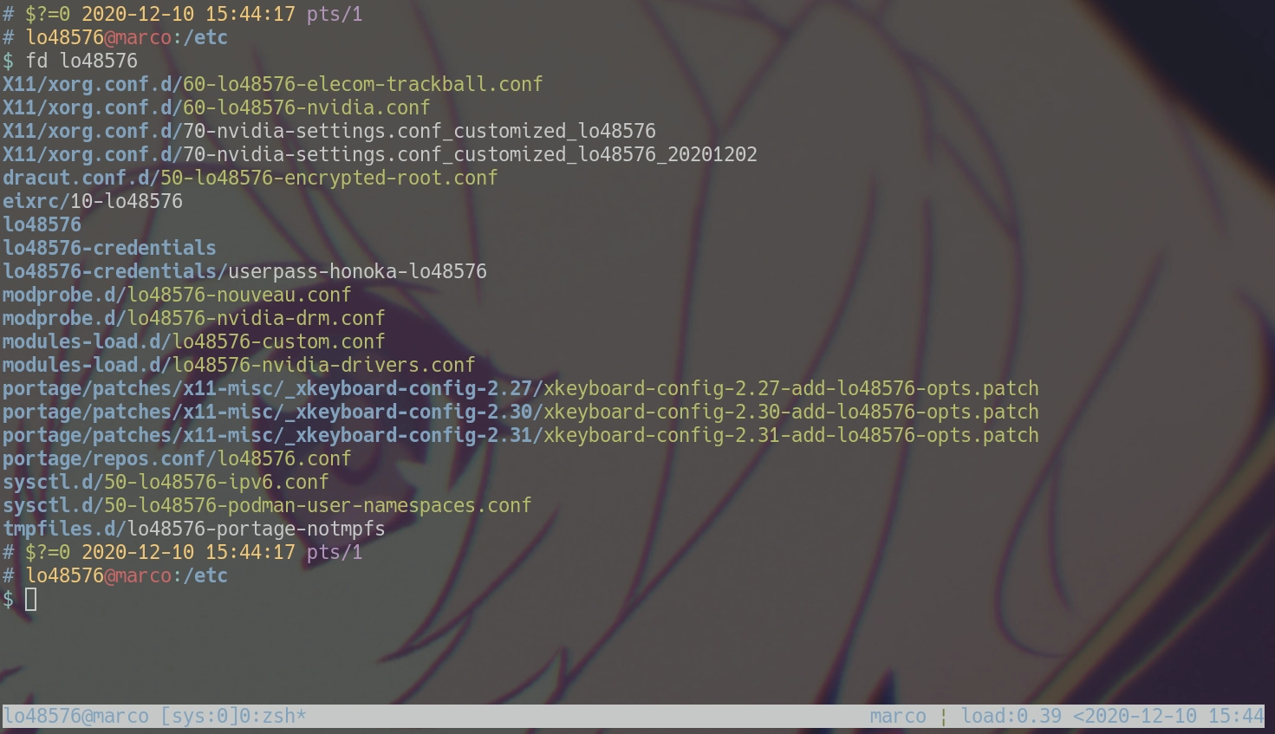Select the eixrc/10-lo48576 entry
This screenshot has width=1275, height=734.
(x=93, y=201)
